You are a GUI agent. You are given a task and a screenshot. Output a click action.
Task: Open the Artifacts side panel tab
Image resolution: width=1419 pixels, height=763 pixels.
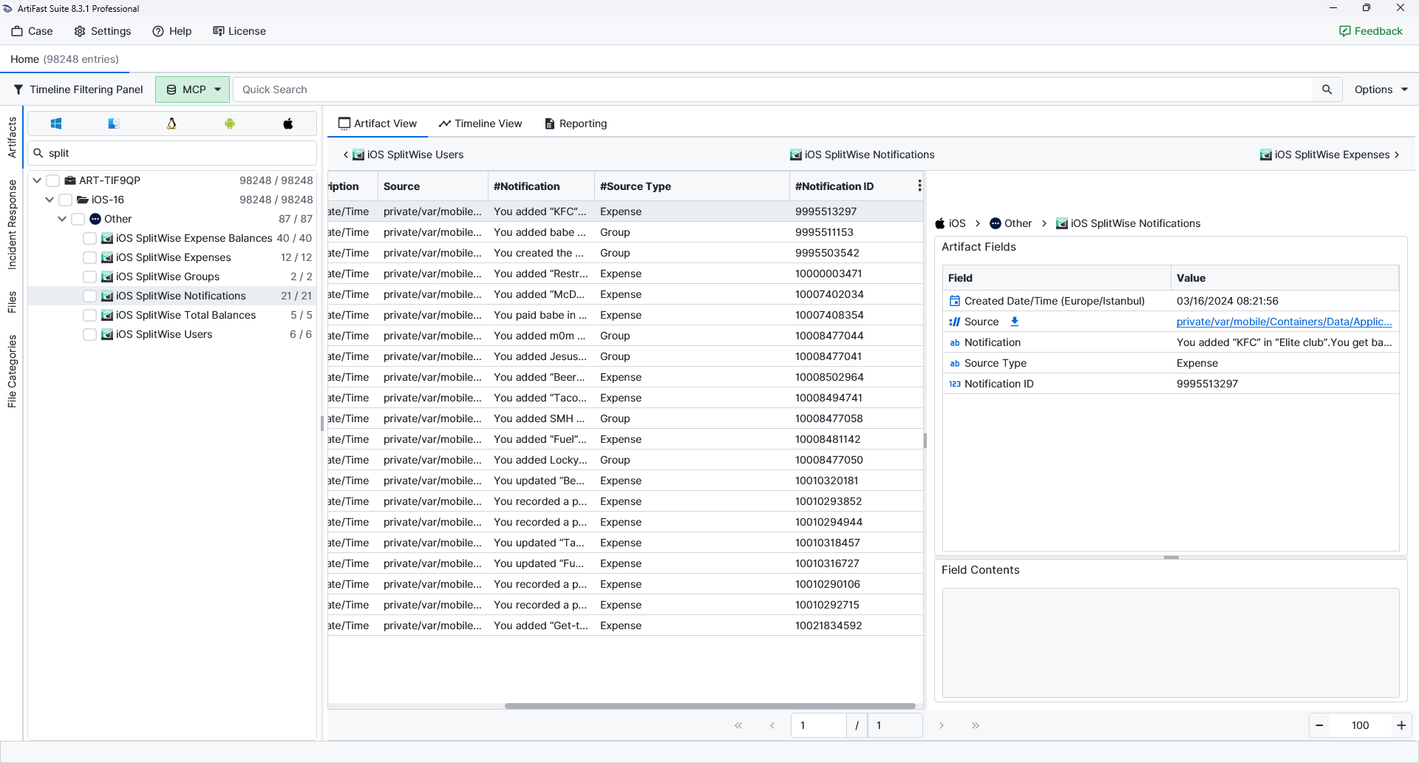(12, 138)
